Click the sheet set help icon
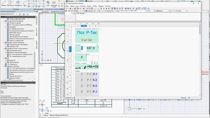Screen dimensions: 210x118 click(28, 14)
